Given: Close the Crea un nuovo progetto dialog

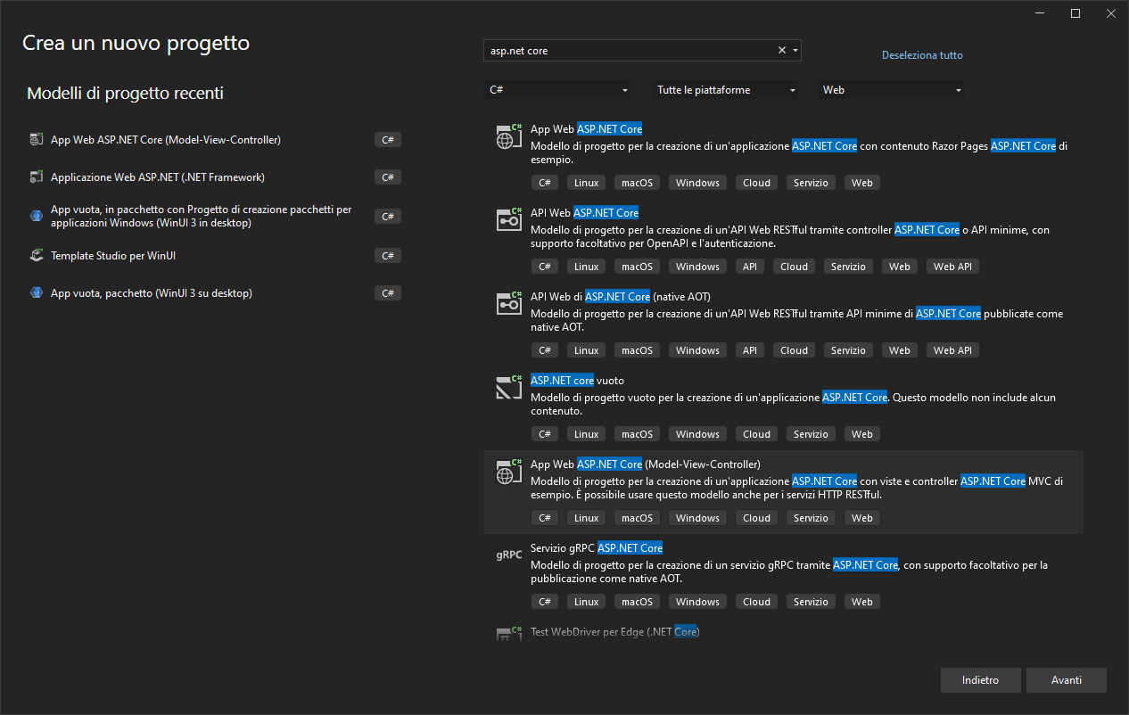Looking at the screenshot, I should click(x=1110, y=13).
